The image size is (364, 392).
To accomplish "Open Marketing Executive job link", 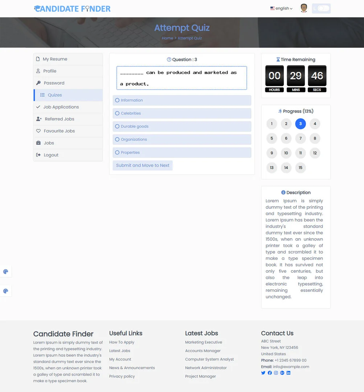I will coord(204,342).
